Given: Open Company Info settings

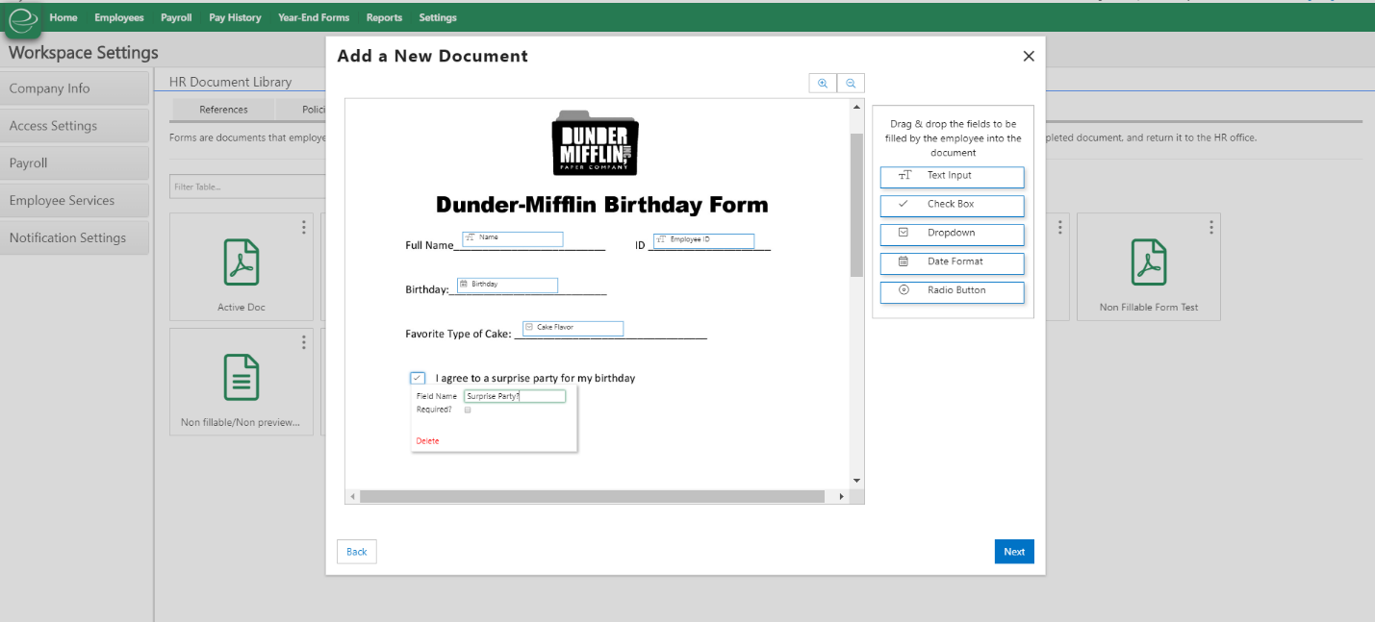Looking at the screenshot, I should [75, 88].
